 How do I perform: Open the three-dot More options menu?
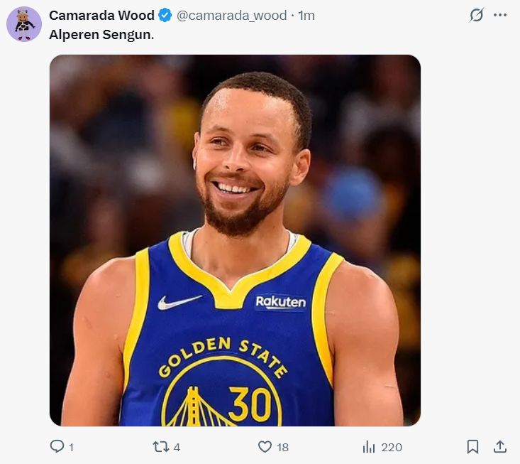(500, 15)
